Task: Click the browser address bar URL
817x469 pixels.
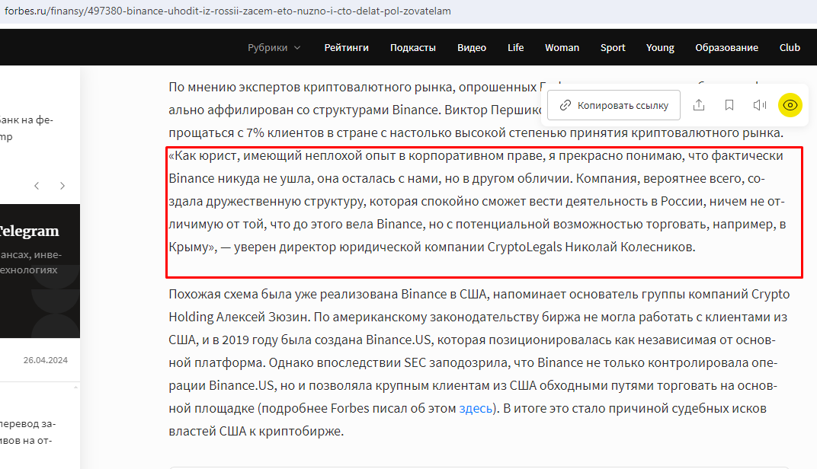Action: coord(228,11)
